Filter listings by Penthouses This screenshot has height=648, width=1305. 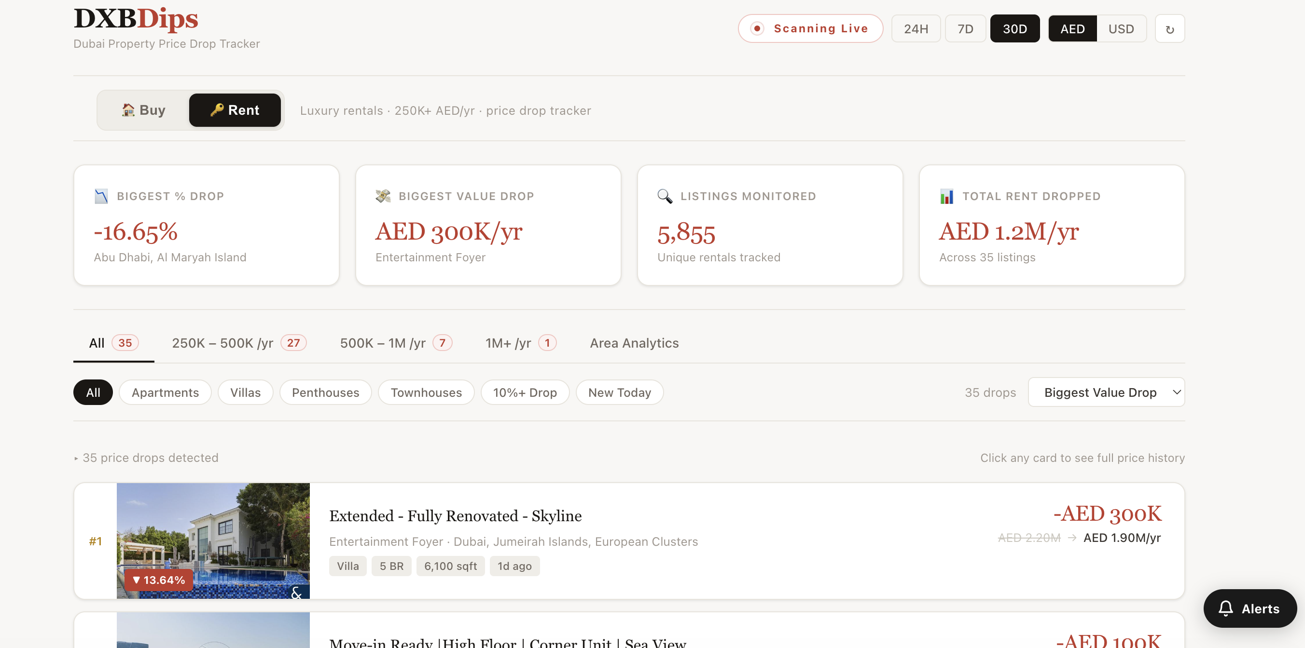click(x=325, y=392)
